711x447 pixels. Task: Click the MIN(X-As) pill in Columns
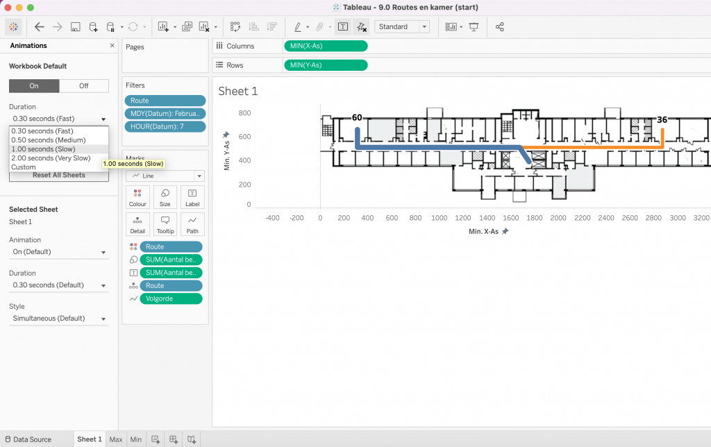coord(326,46)
